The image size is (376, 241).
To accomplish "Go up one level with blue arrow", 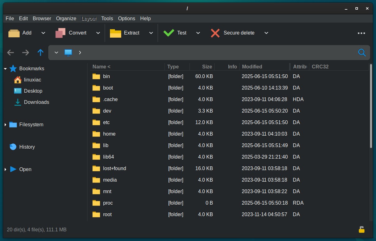I will click(40, 53).
